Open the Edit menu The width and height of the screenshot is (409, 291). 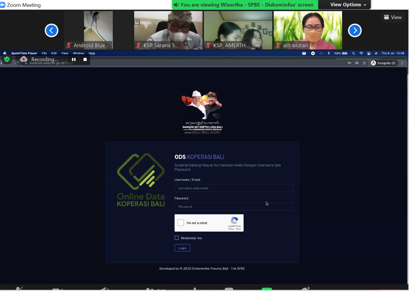click(x=54, y=53)
